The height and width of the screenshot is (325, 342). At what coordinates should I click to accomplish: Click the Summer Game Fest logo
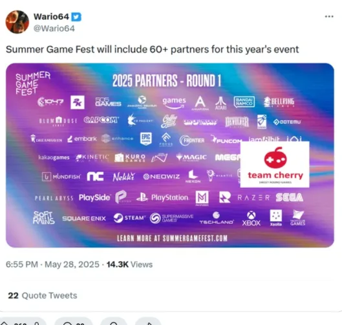(33, 83)
